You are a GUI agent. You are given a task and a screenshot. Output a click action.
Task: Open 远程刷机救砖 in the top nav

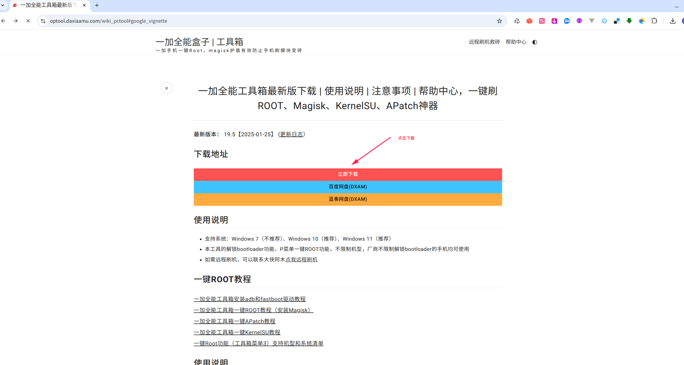click(x=484, y=42)
